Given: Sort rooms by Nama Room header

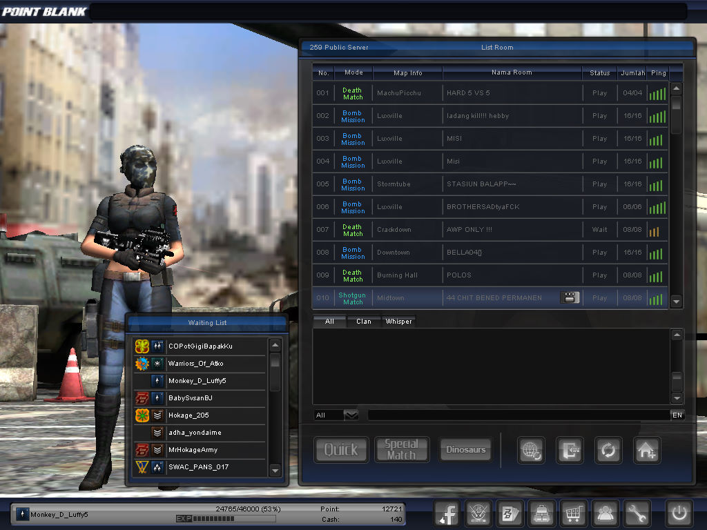Looking at the screenshot, I should (512, 72).
